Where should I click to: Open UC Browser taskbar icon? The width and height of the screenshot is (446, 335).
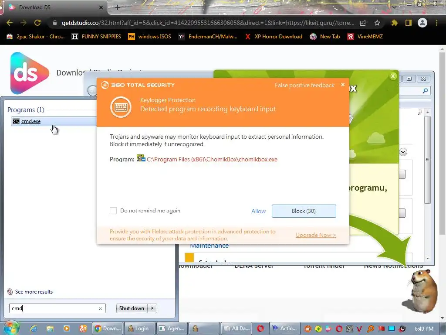tap(83, 328)
